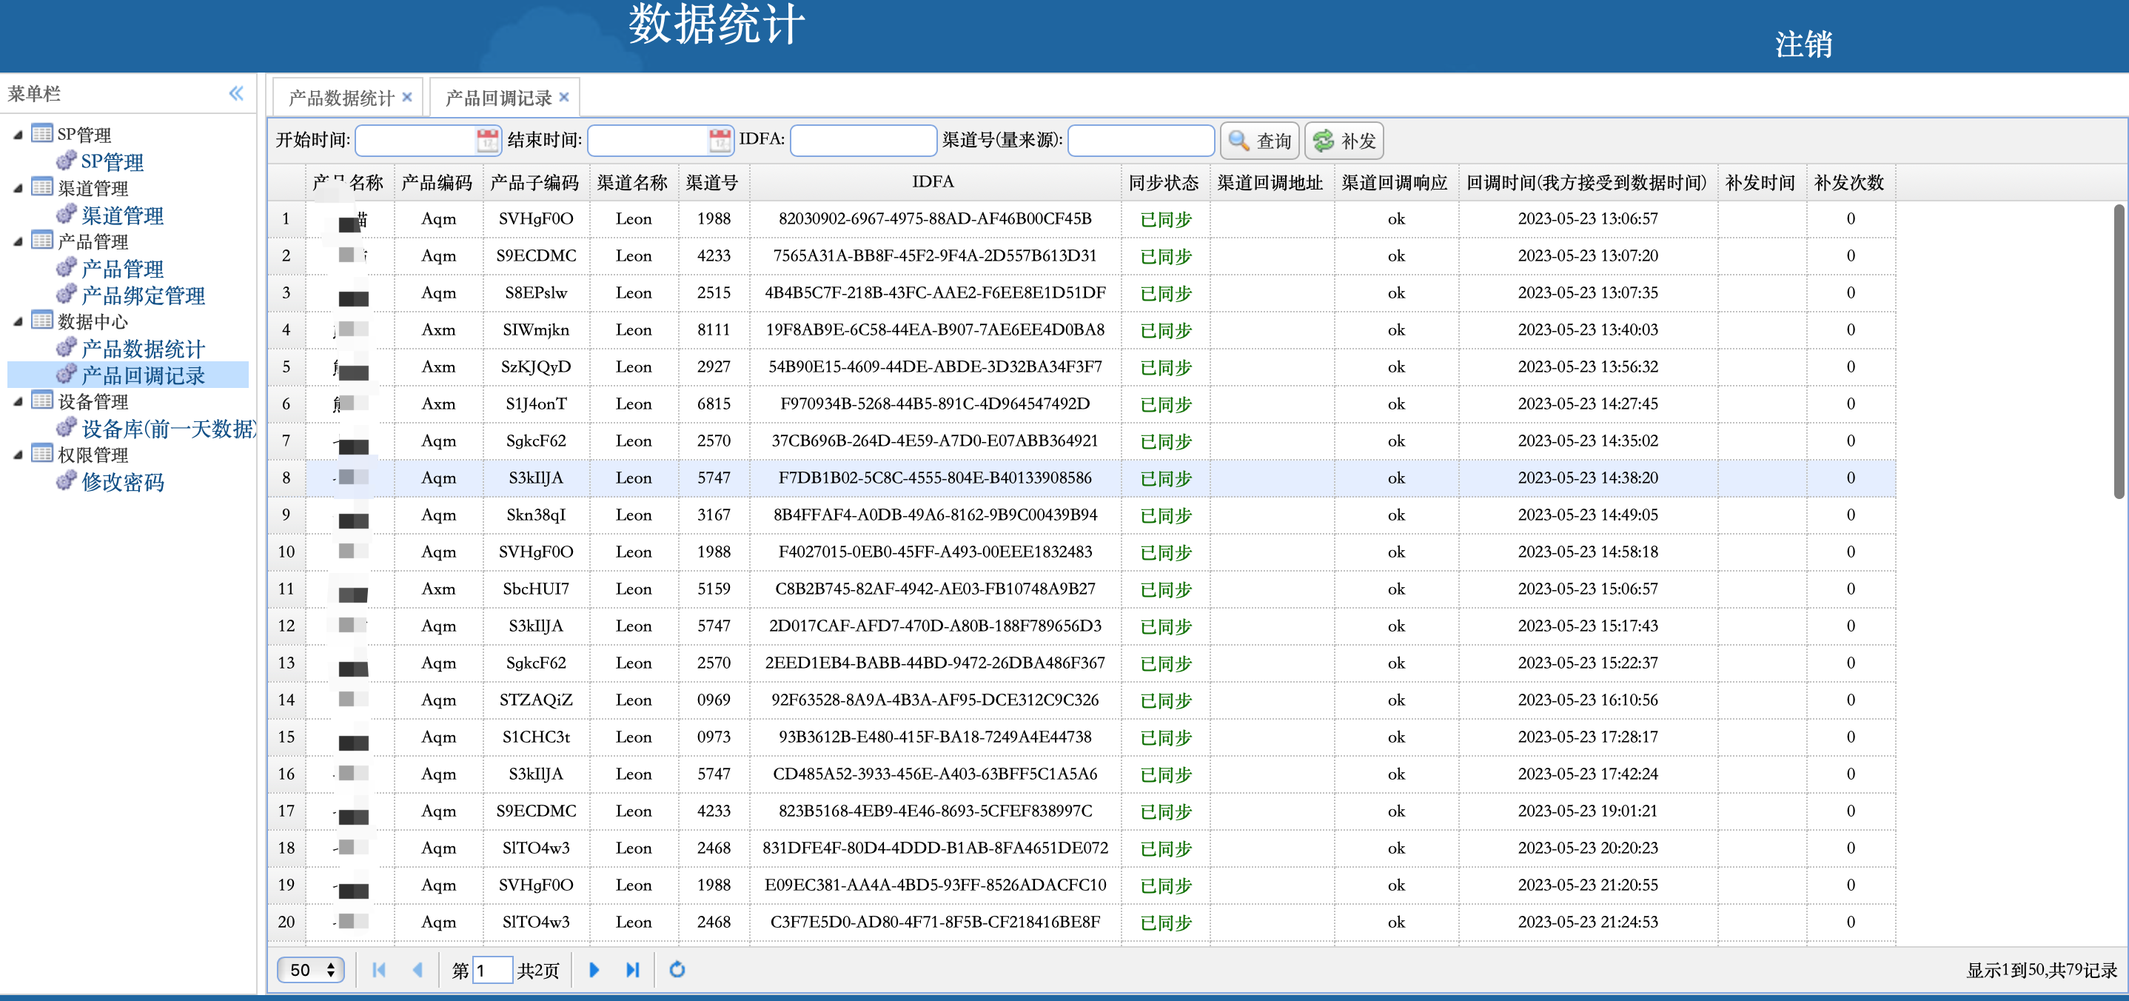Click gear icon beside SP管理 link

pyautogui.click(x=66, y=161)
